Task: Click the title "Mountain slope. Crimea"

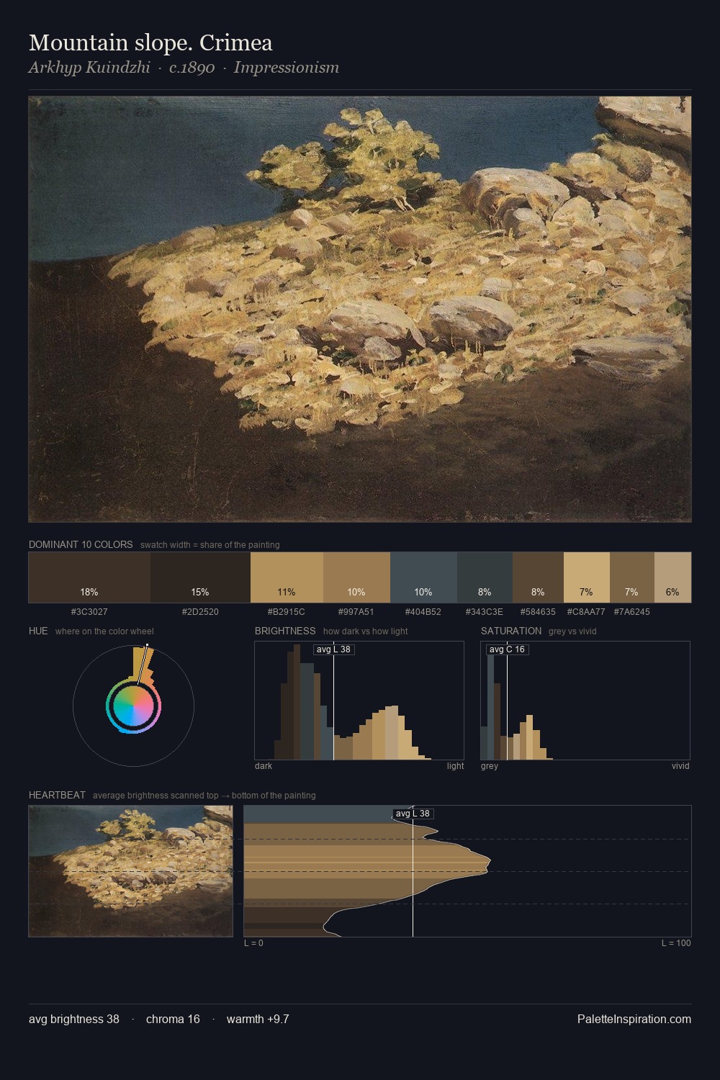Action: pyautogui.click(x=150, y=42)
